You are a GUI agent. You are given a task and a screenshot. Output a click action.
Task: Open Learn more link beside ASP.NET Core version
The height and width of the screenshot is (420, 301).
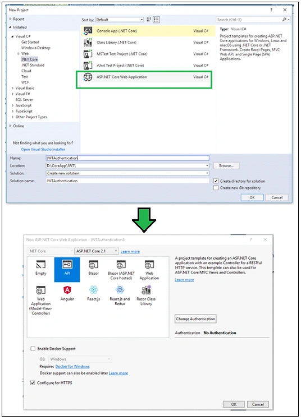point(130,252)
